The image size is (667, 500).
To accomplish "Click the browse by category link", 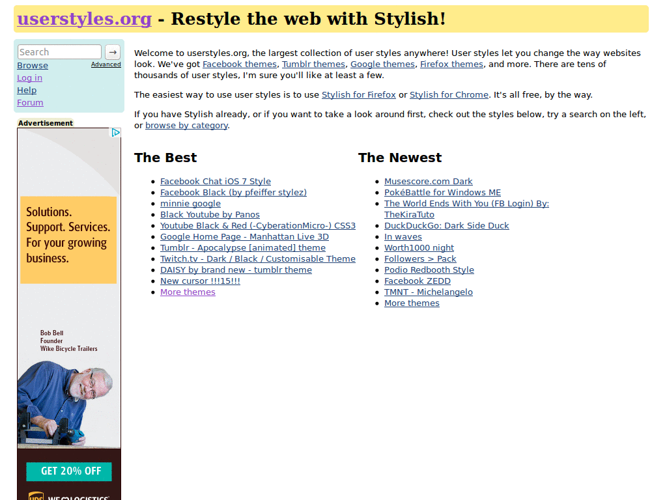I will pyautogui.click(x=186, y=126).
